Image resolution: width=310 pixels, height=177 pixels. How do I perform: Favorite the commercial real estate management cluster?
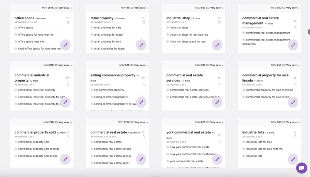pos(295,21)
